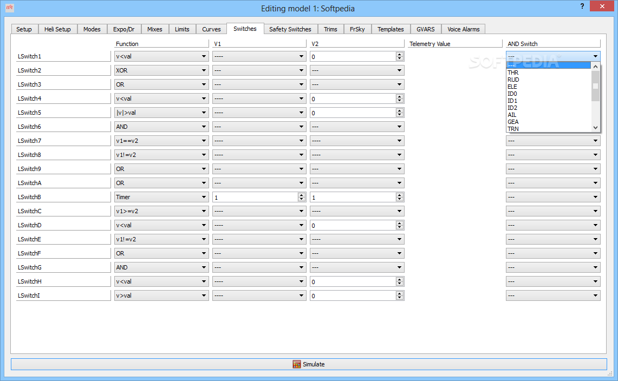Select THR in the AND Switch list
The width and height of the screenshot is (618, 381).
(x=549, y=73)
